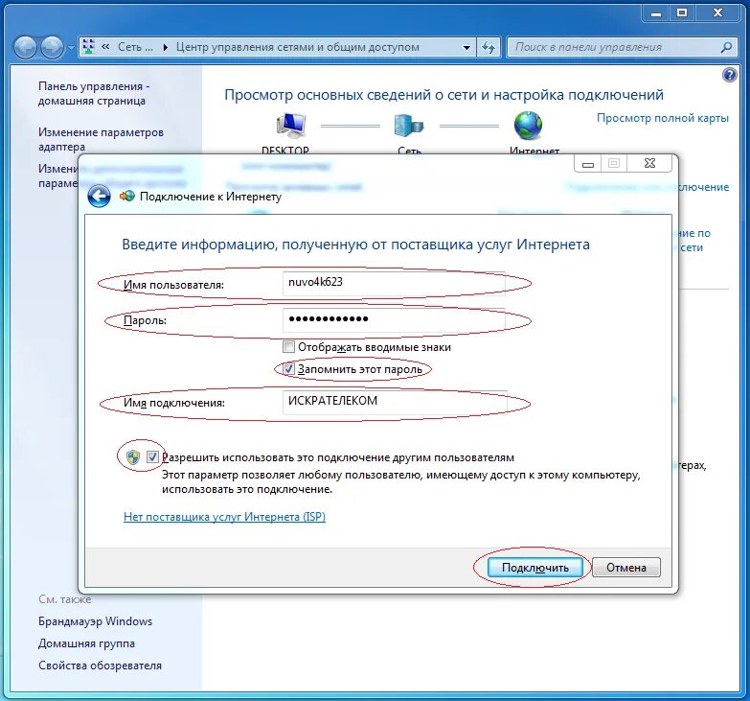The image size is (750, 701).
Task: Toggle the allow other users to use connection checkbox
Action: [152, 457]
